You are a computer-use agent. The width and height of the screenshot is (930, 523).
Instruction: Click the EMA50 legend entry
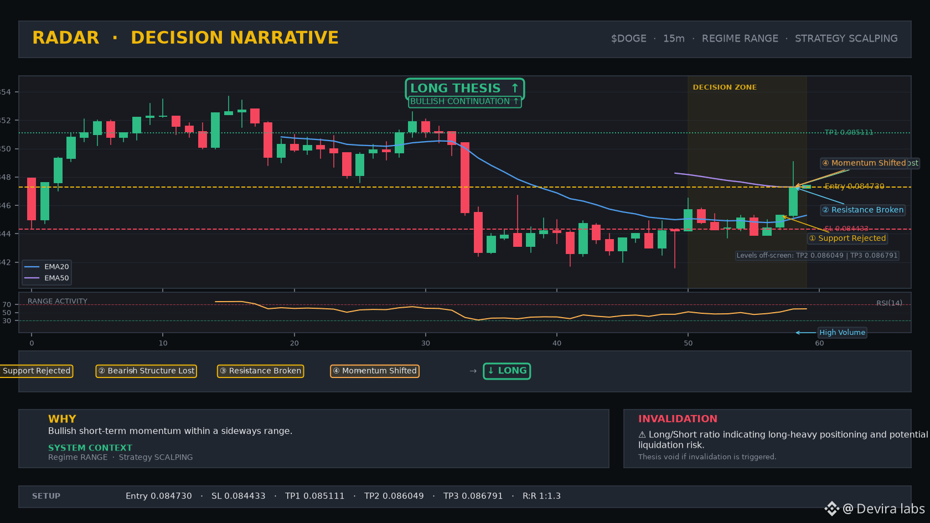pos(47,278)
